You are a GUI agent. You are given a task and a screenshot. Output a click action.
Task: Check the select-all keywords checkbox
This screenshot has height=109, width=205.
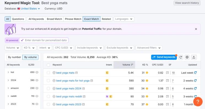click(x=48, y=65)
